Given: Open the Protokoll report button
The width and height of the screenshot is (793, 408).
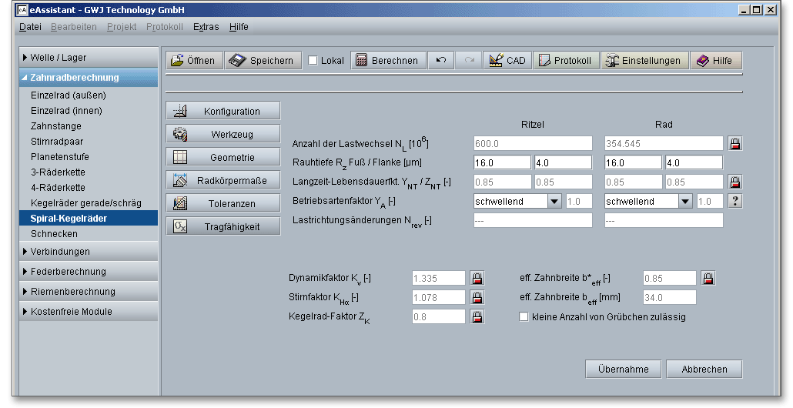Looking at the screenshot, I should [x=565, y=61].
